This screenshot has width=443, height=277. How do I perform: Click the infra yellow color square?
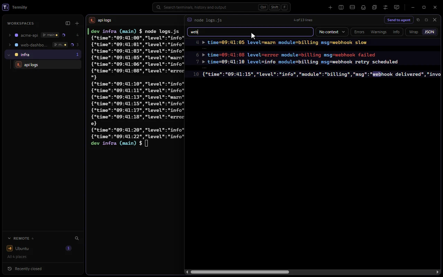point(16,55)
